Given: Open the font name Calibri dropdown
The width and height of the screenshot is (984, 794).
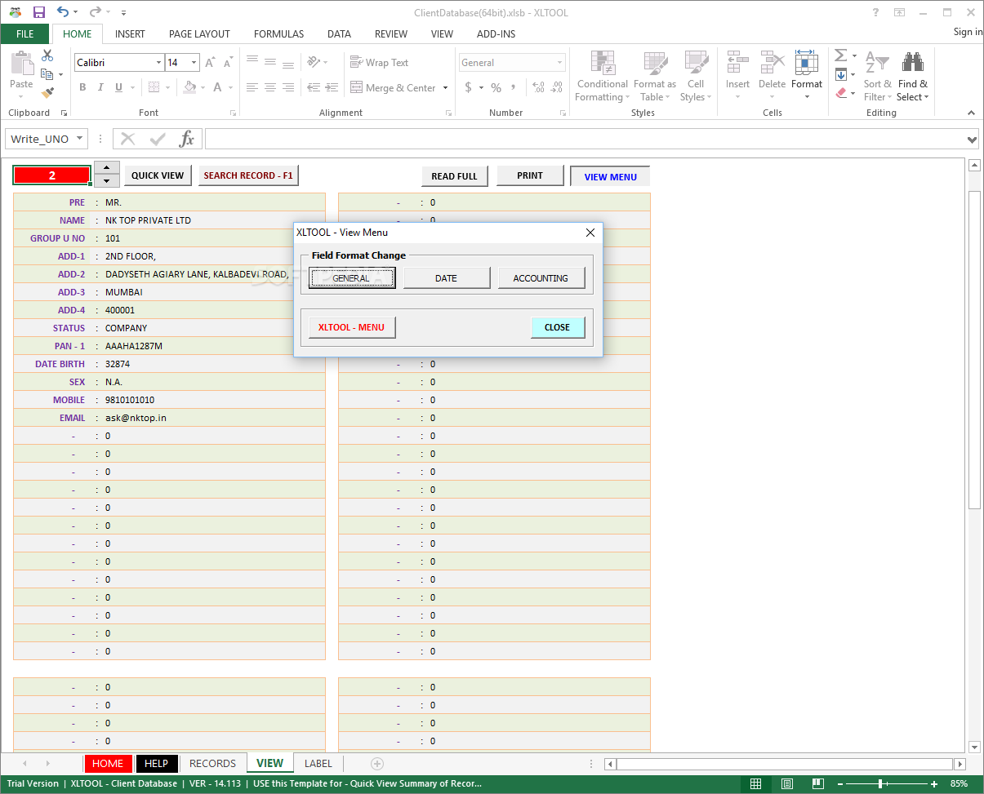Looking at the screenshot, I should point(158,63).
